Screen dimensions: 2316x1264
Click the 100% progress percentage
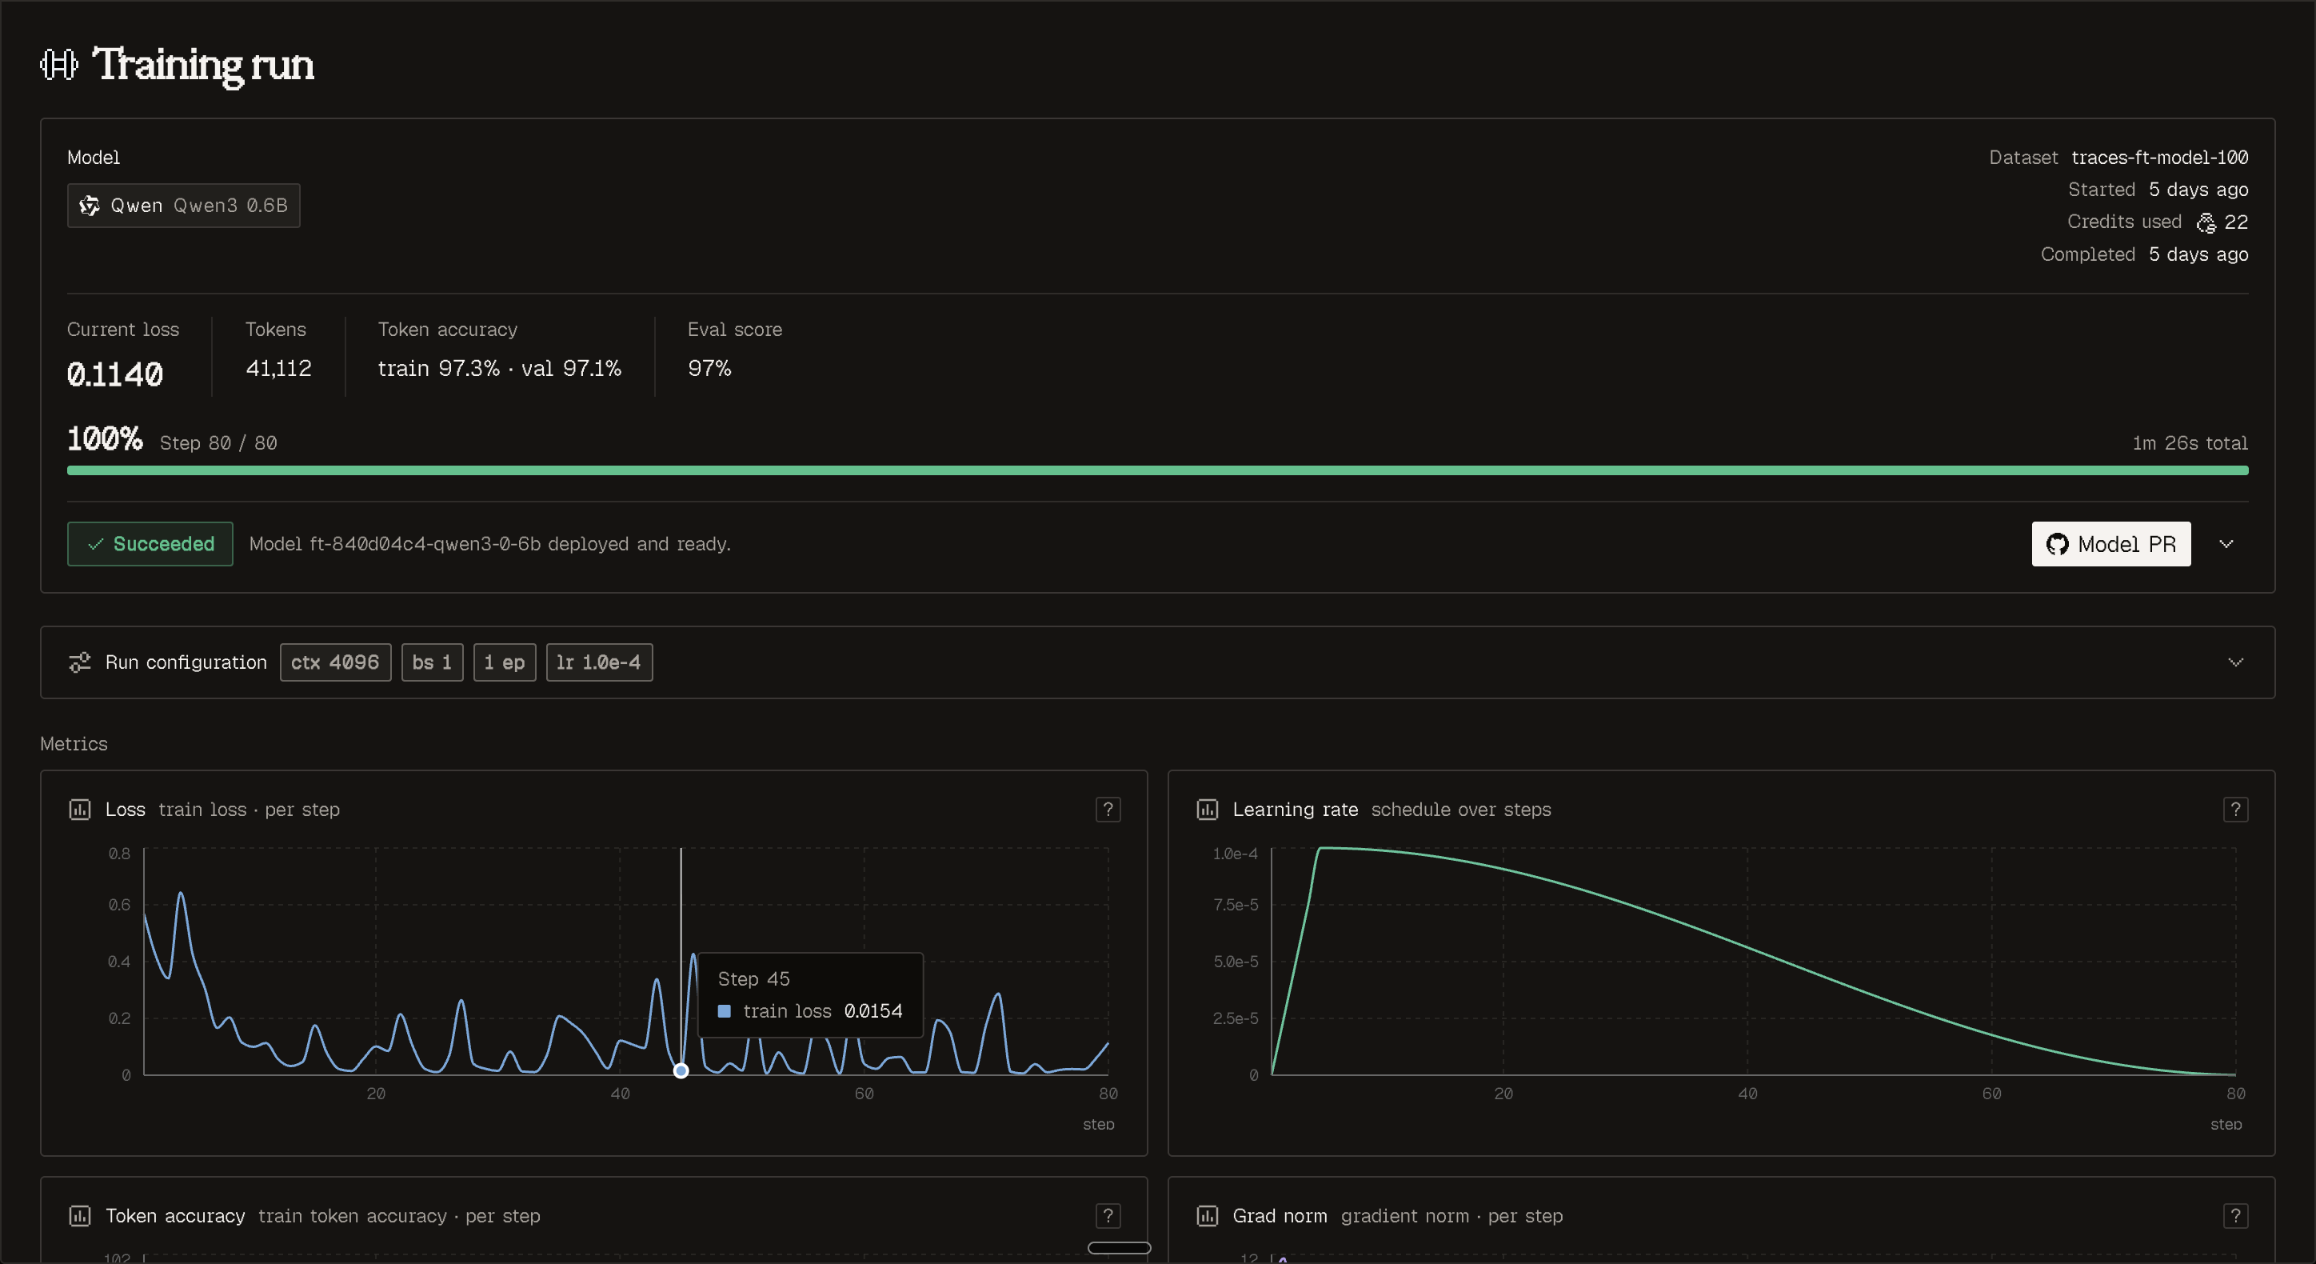tap(106, 440)
